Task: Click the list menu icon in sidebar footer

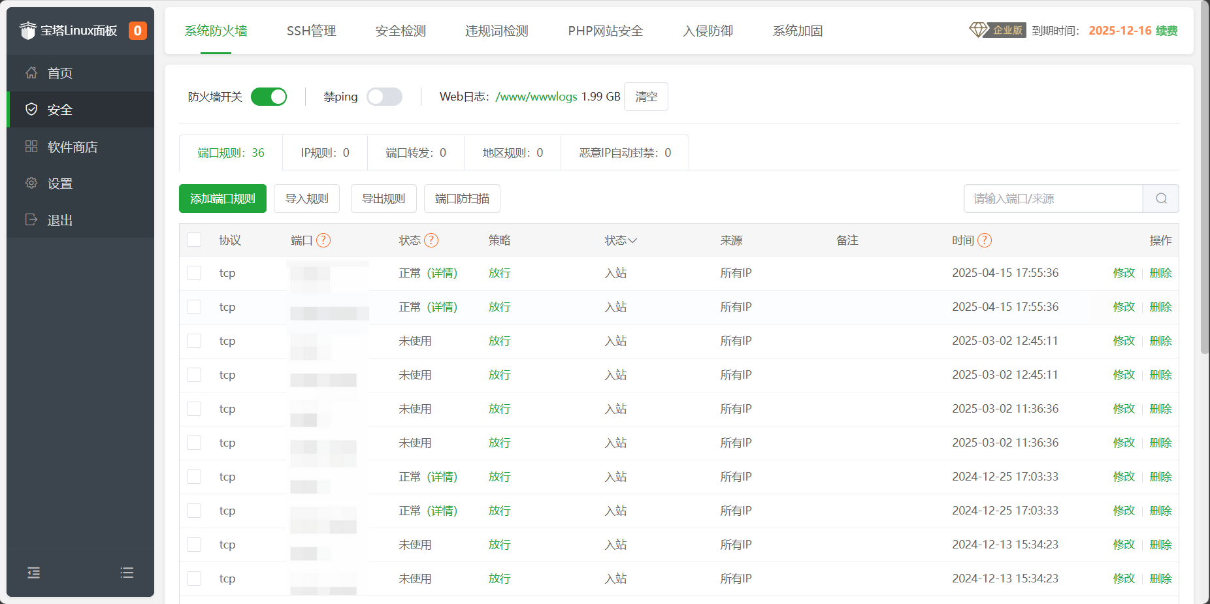Action: click(x=127, y=573)
